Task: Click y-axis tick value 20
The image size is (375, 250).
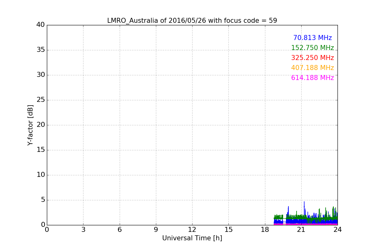Action: (x=41, y=125)
